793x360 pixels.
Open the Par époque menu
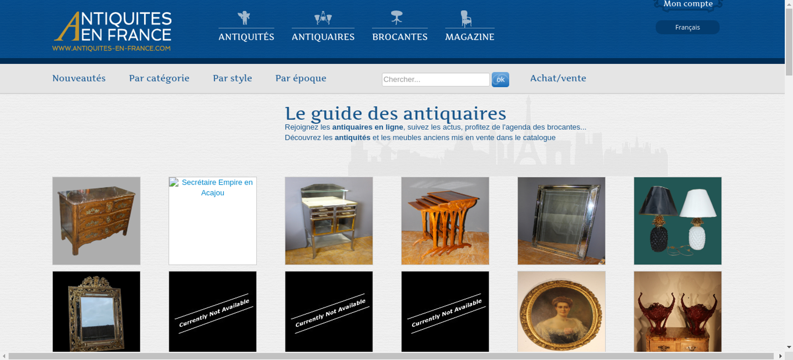[301, 78]
